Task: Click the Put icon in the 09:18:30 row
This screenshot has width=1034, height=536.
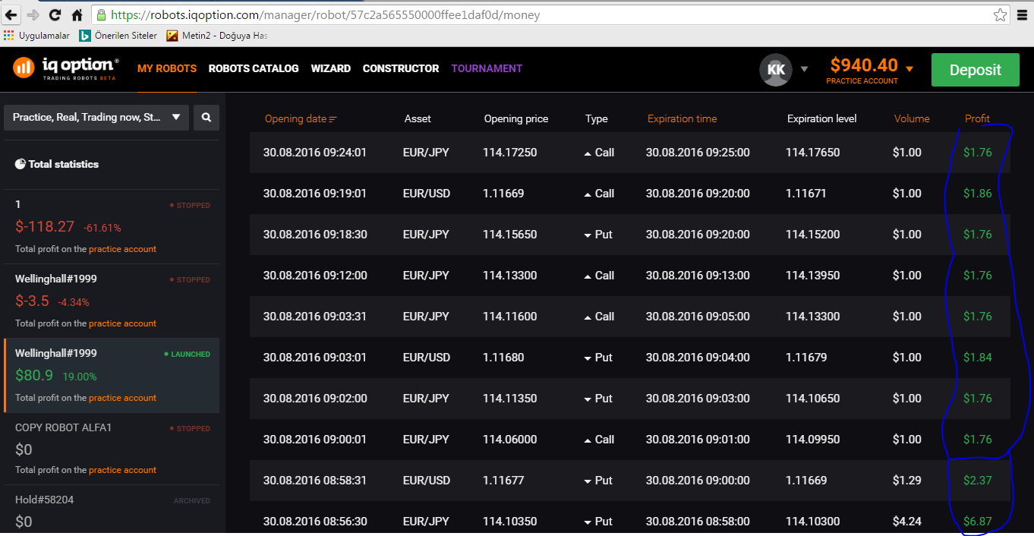Action: click(x=588, y=235)
